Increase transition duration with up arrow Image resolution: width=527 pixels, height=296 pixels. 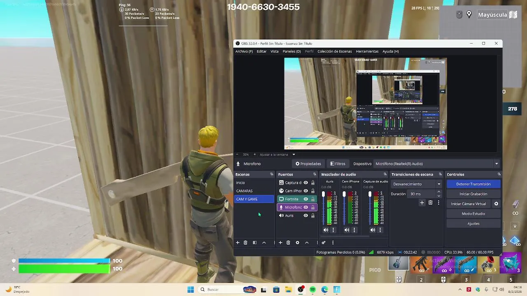(438, 192)
